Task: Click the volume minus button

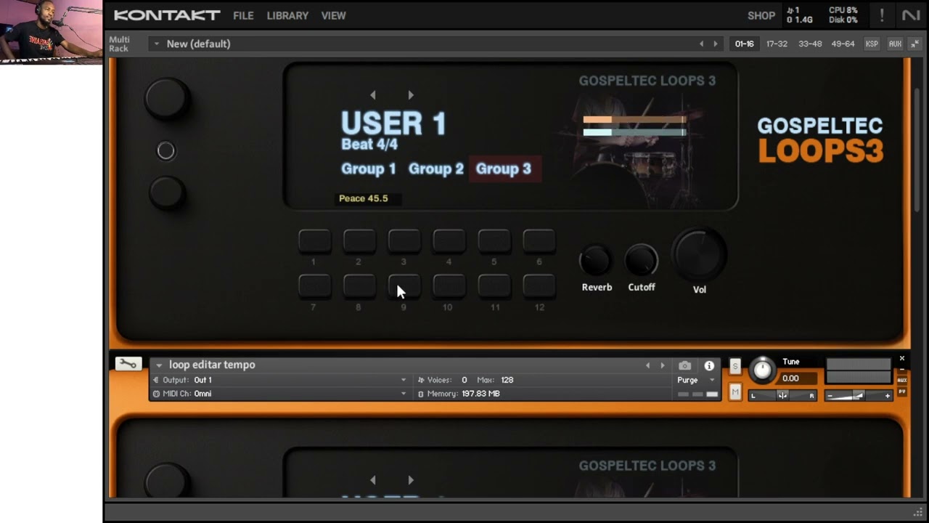Action: click(830, 396)
